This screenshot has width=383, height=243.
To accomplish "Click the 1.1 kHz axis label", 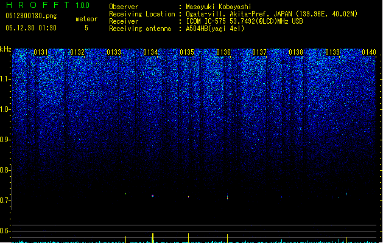I will (x=5, y=79).
